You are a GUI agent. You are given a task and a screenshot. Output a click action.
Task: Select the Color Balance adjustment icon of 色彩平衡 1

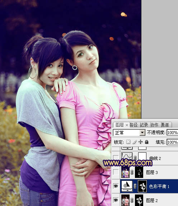pyautogui.click(x=127, y=186)
